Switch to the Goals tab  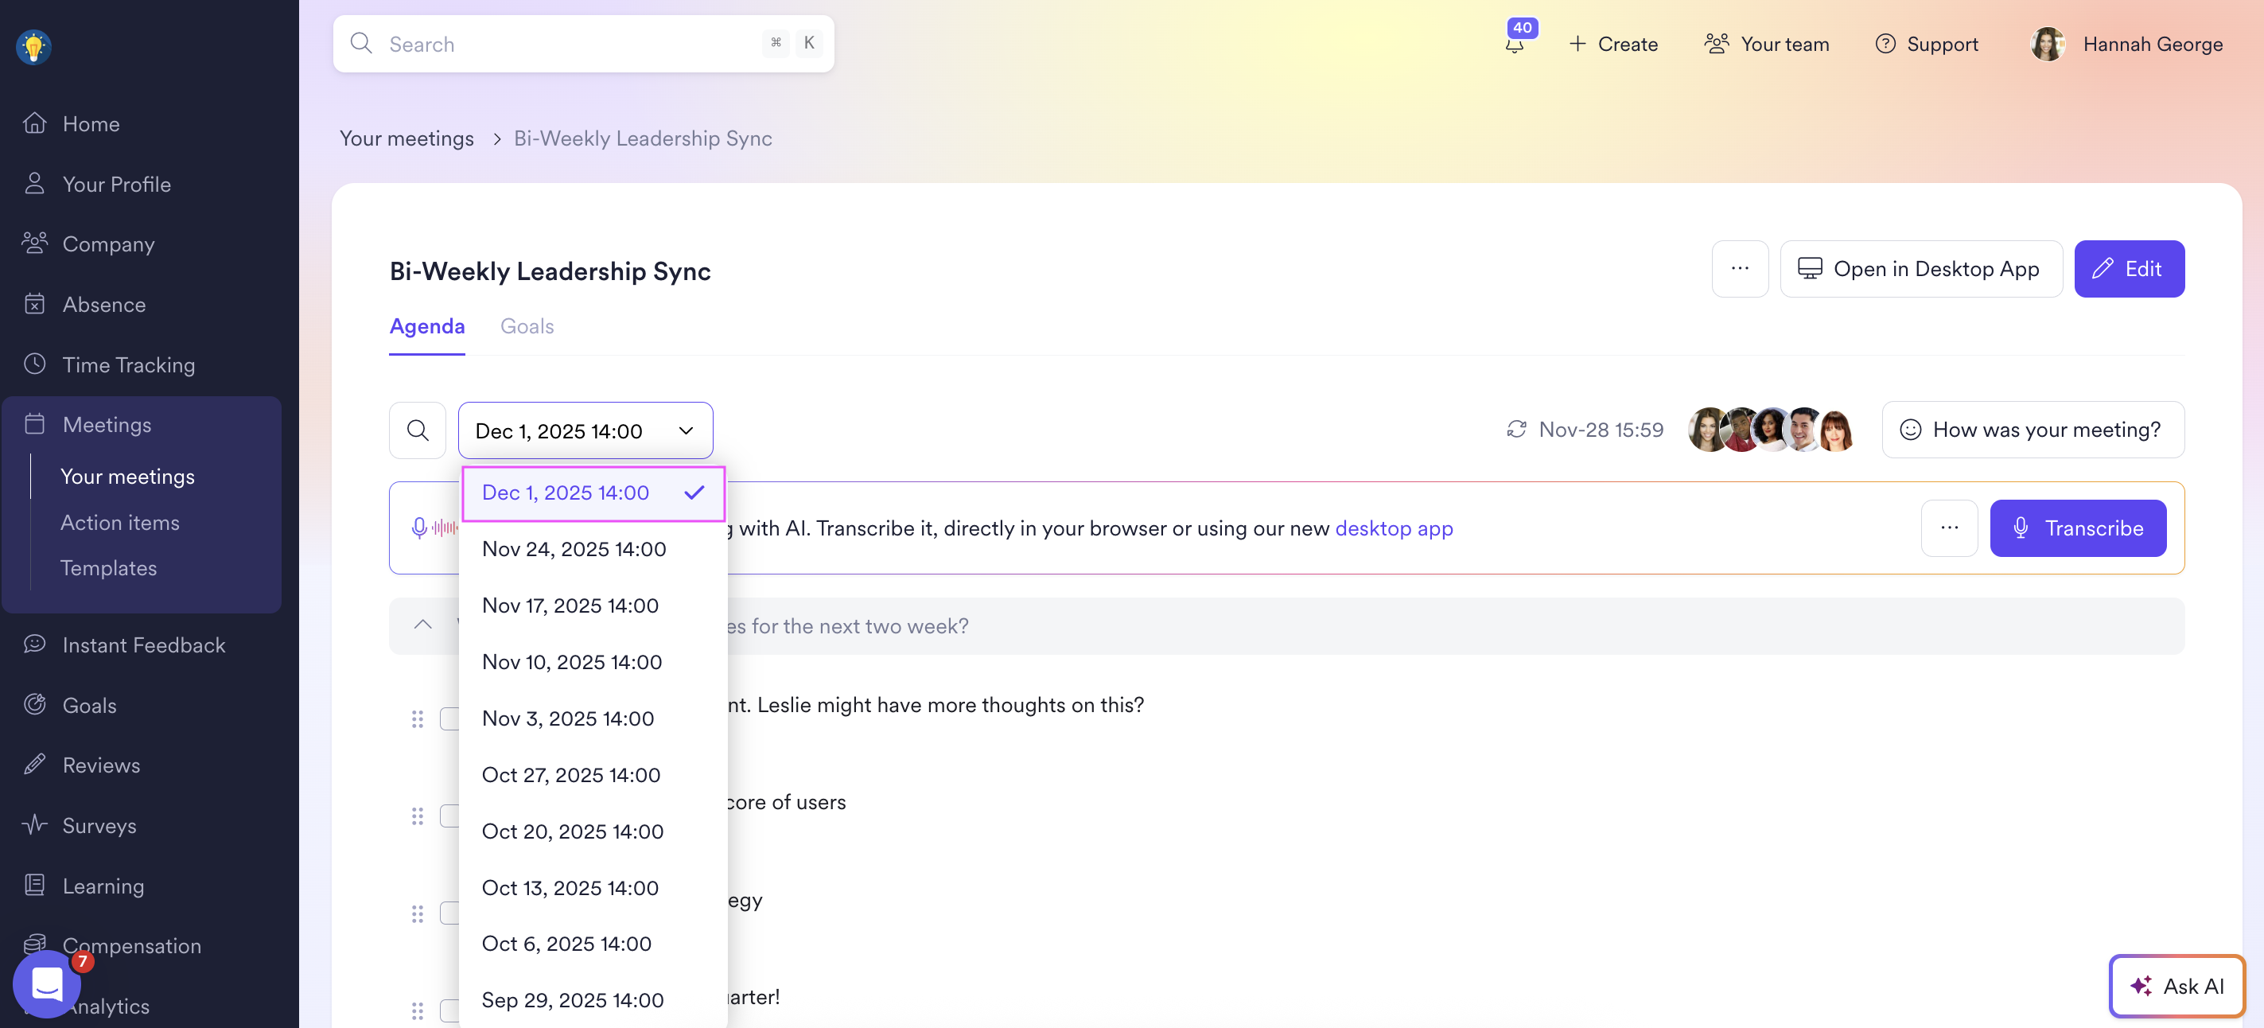[x=527, y=326]
